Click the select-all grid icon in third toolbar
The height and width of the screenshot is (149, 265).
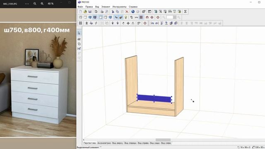(x=80, y=23)
